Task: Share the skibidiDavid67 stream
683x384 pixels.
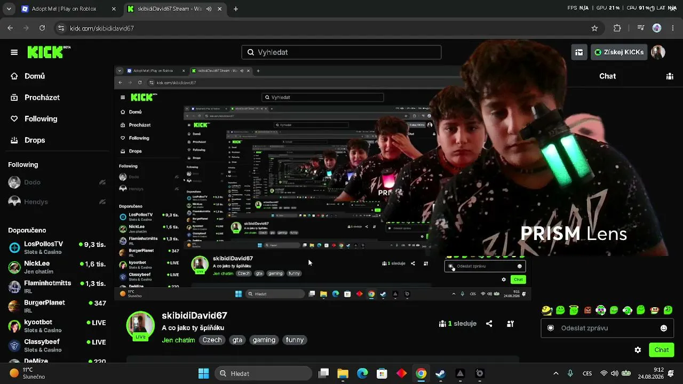Action: pyautogui.click(x=489, y=323)
